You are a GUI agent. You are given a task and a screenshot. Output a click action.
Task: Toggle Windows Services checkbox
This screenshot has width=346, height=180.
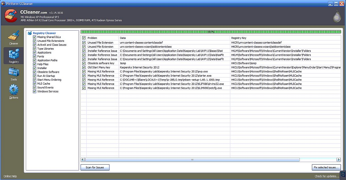pos(35,91)
